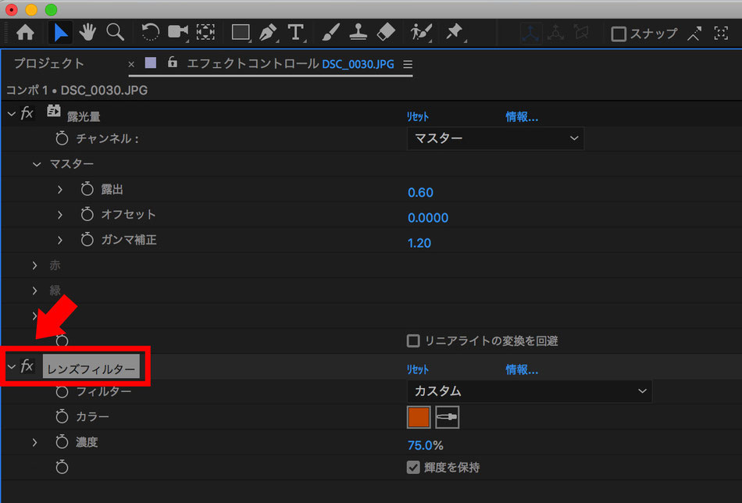Select the Pen tool
742x503 pixels.
269,33
